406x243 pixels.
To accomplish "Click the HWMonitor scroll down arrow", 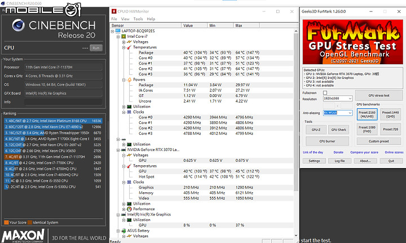I will [x=296, y=235].
